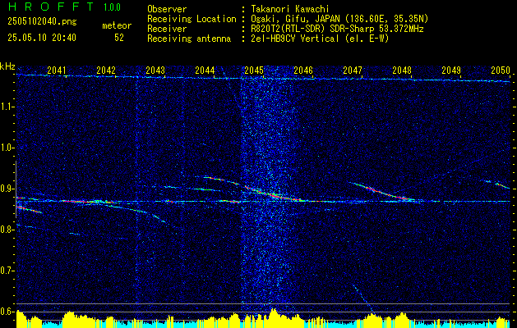Click the 2043 time marker
Viewport: 517px width, 328px height.
pos(155,70)
